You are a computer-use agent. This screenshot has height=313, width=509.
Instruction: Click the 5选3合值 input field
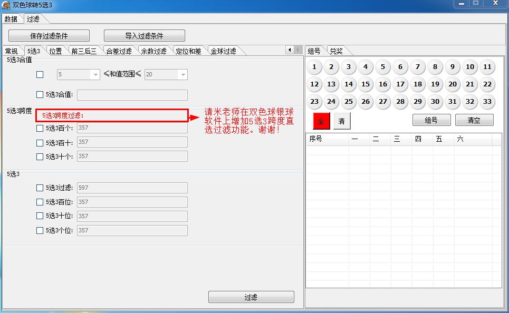pyautogui.click(x=132, y=95)
